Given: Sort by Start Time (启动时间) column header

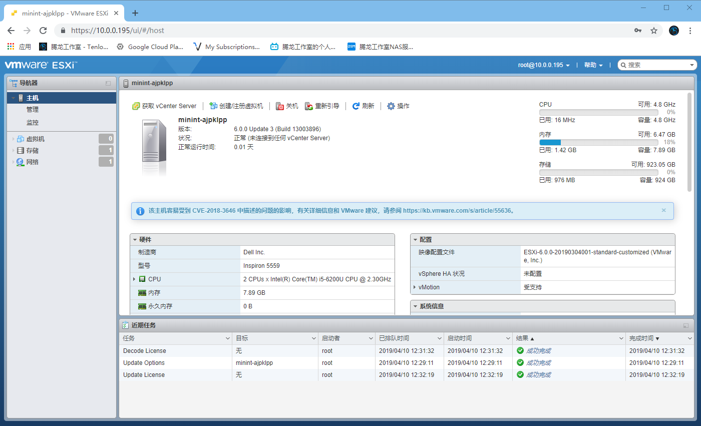Looking at the screenshot, I should (478, 339).
